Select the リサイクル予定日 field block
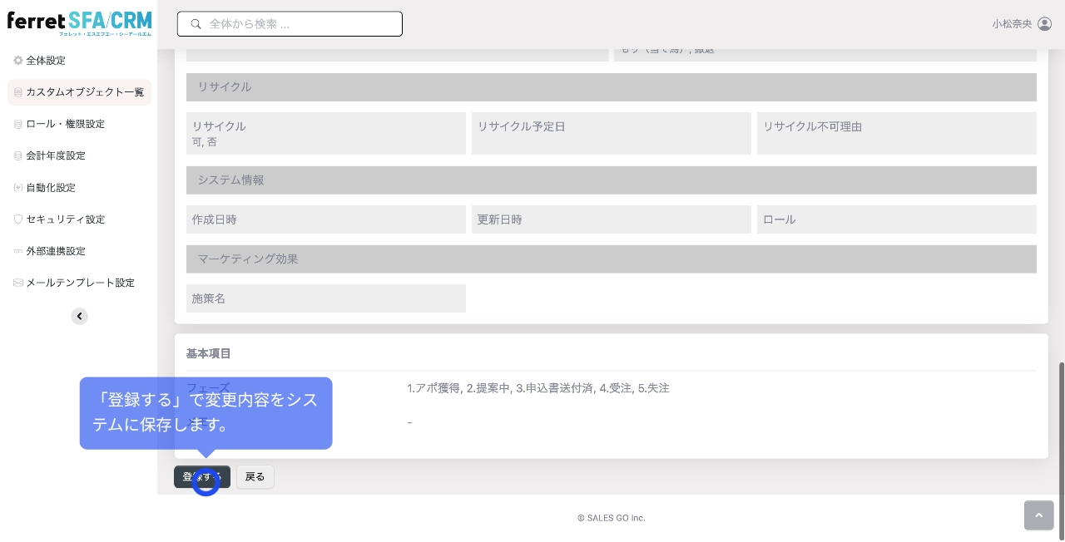 pos(612,133)
